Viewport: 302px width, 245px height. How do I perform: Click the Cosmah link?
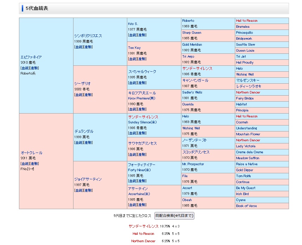[x=242, y=122]
